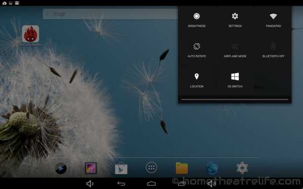Tap the PandaPad Wi-Fi tile
Screen dimensions: 303x189
[273, 20]
